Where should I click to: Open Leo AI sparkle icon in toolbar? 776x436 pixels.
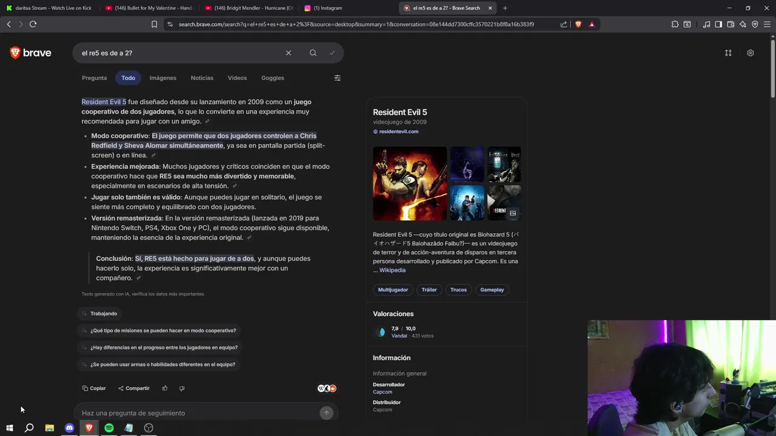click(743, 24)
